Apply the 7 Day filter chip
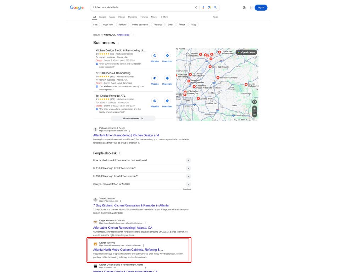The width and height of the screenshot is (363, 272). (x=193, y=24)
